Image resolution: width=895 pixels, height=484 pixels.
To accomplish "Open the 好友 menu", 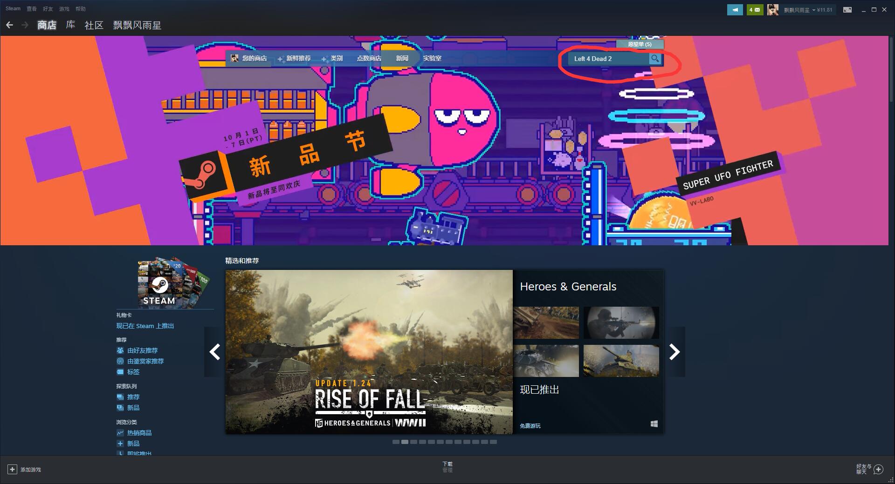I will coord(48,8).
